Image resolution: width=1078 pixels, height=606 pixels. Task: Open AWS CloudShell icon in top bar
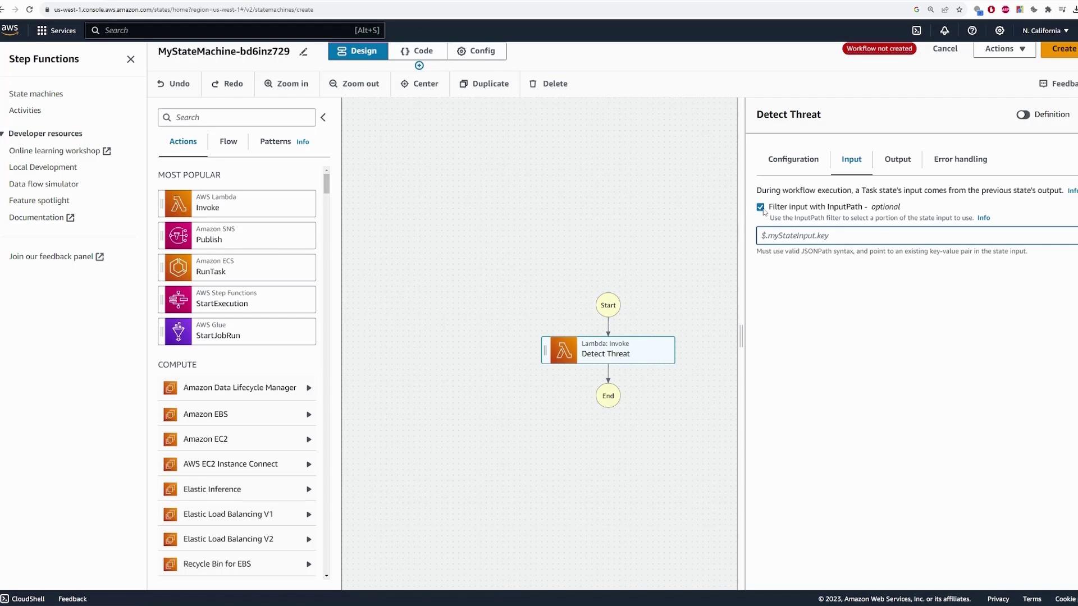(916, 31)
